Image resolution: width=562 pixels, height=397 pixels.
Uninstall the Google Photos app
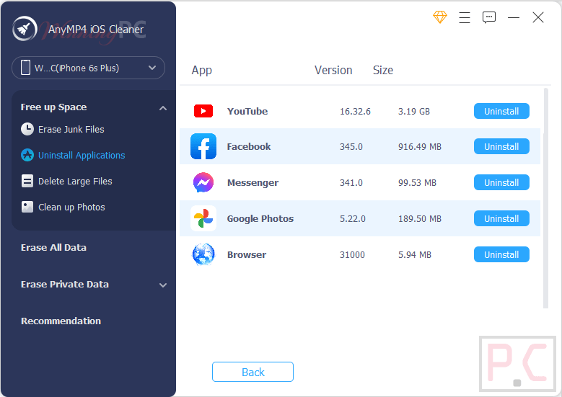[x=501, y=218]
